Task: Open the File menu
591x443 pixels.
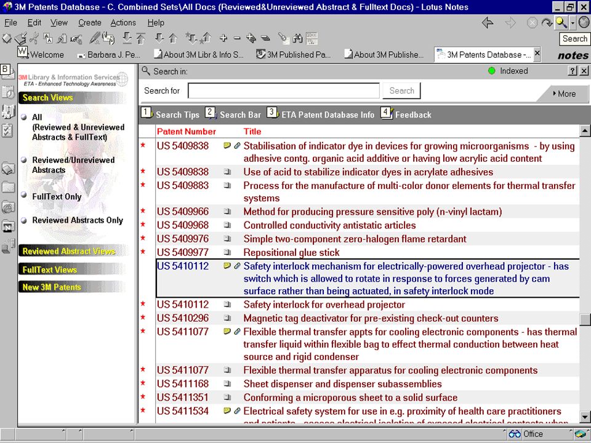Action: point(10,23)
